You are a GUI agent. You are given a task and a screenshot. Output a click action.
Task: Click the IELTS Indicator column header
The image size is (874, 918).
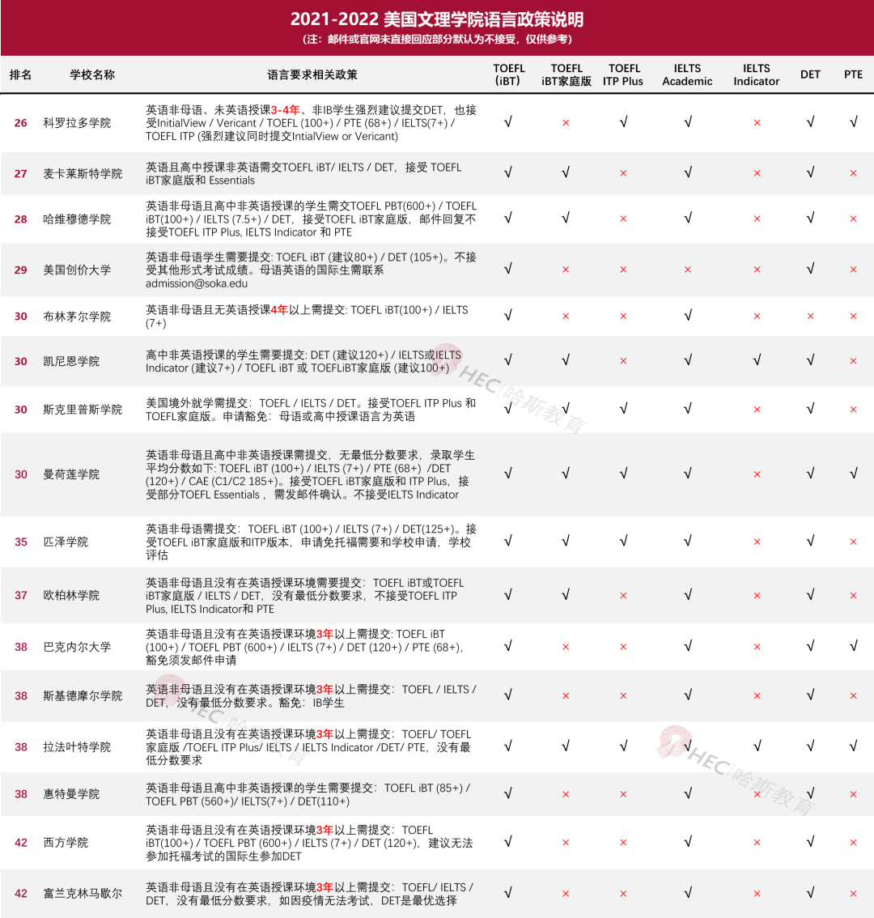click(757, 74)
